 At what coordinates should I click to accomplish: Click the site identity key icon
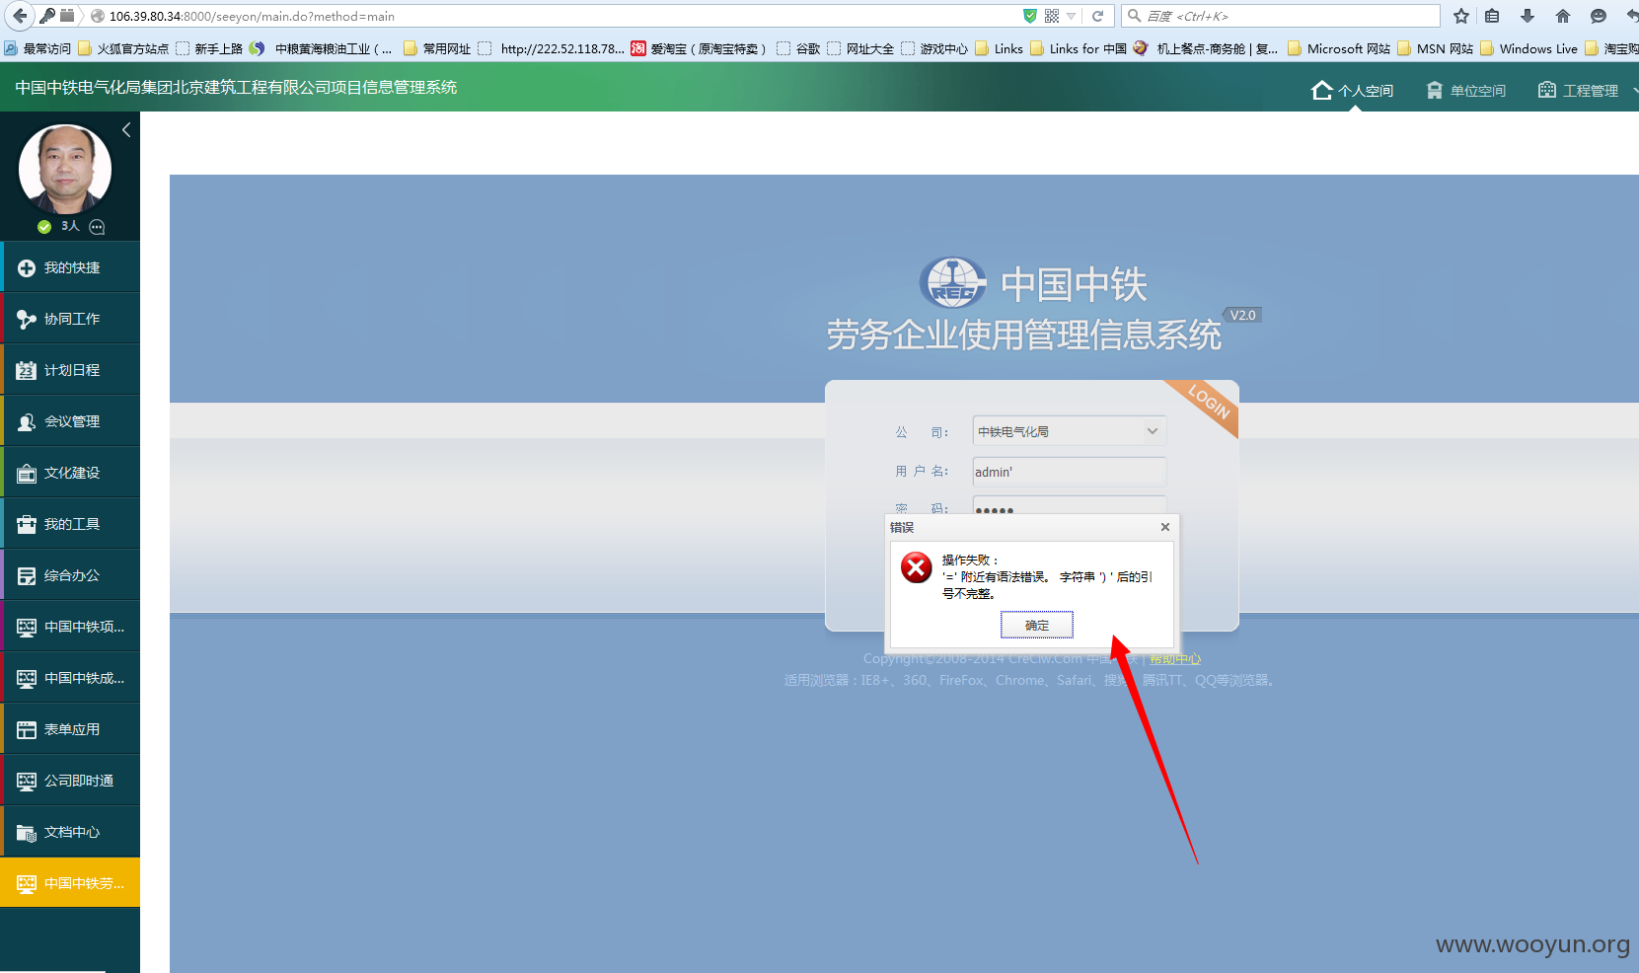46,16
